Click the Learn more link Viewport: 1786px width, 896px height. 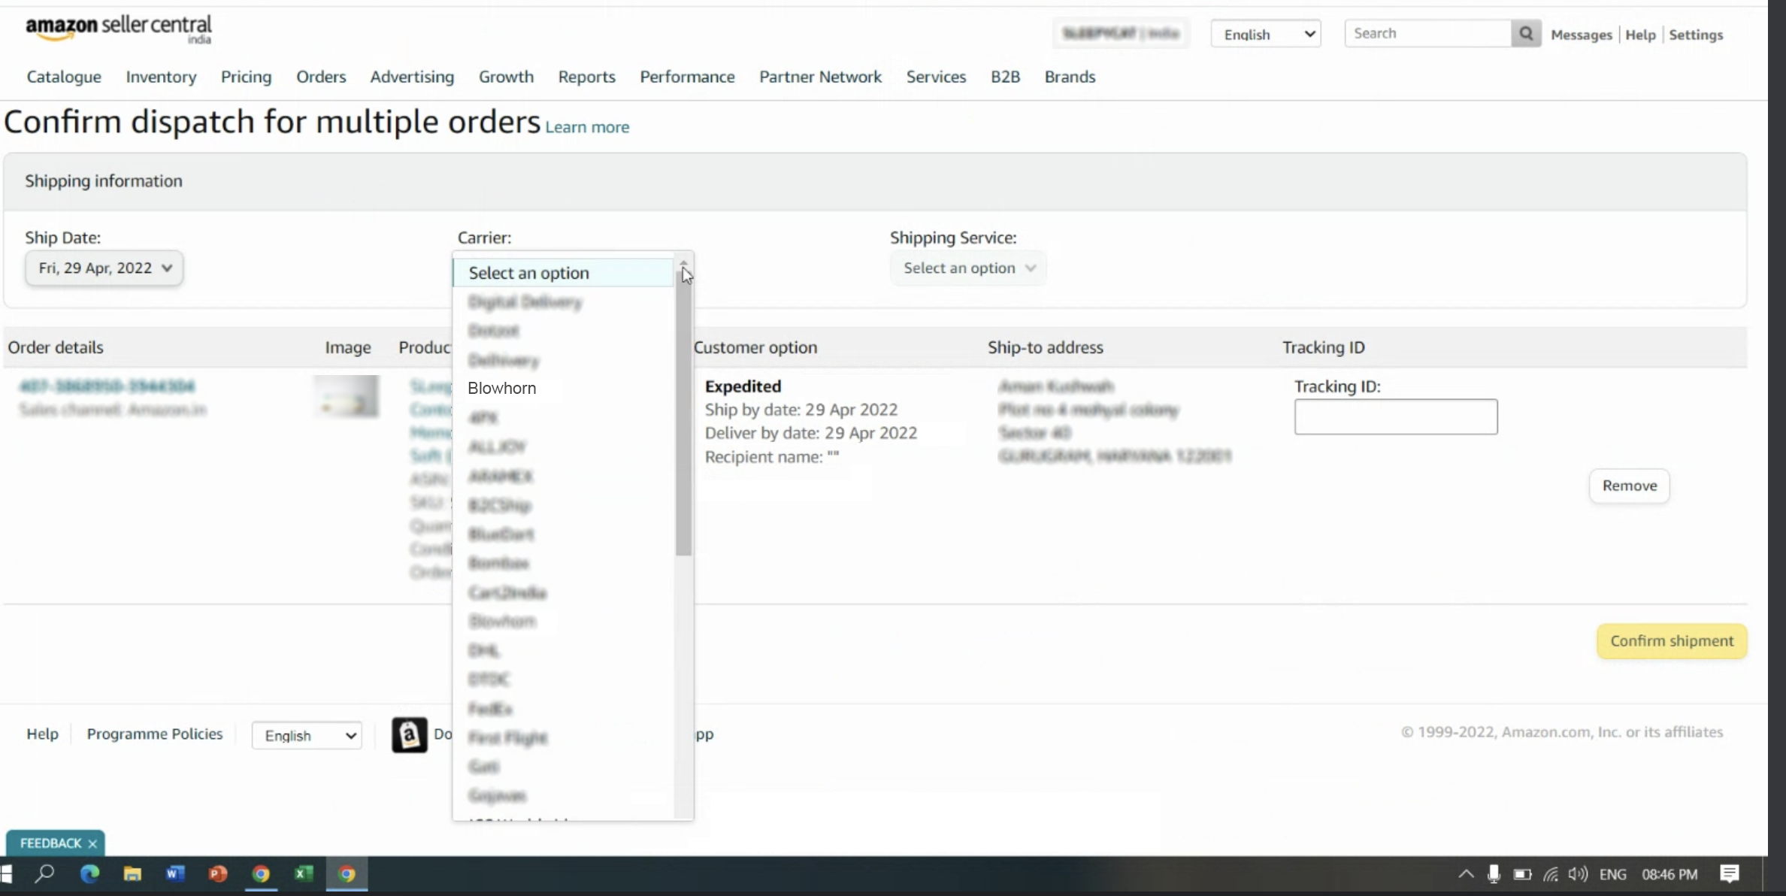tap(587, 127)
